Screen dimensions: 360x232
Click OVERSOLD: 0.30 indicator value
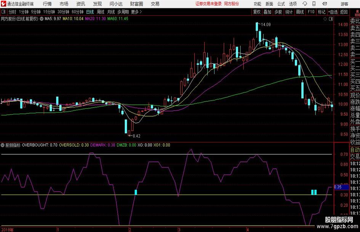[74, 145]
